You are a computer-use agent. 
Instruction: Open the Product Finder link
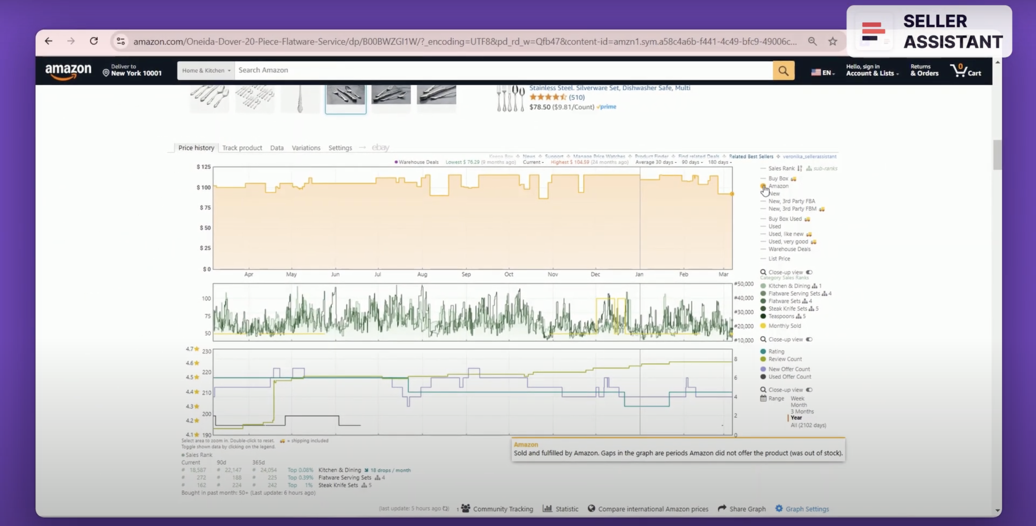pyautogui.click(x=652, y=156)
